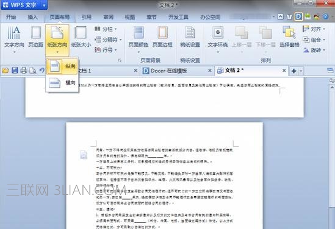Click the print icon in quick toolbar
This screenshot has width=335, height=229.
(x=24, y=71)
